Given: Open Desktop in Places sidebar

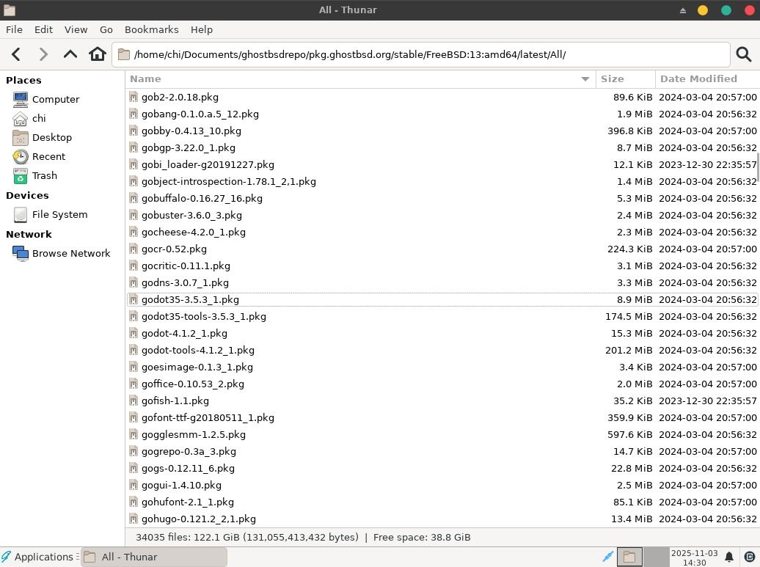Looking at the screenshot, I should click(42, 138).
